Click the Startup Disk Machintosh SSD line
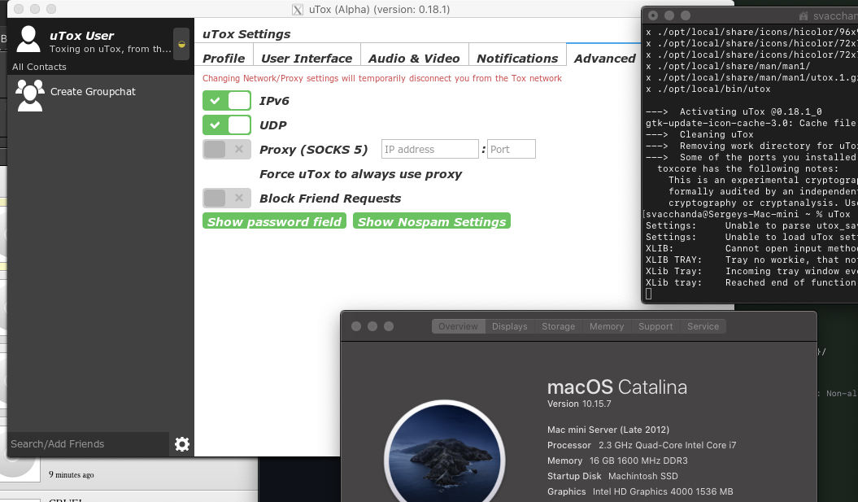Screen dimensions: 858x502 612,476
